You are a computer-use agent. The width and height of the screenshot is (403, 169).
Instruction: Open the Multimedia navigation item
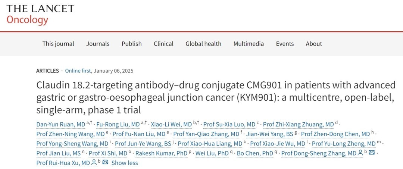click(x=249, y=44)
